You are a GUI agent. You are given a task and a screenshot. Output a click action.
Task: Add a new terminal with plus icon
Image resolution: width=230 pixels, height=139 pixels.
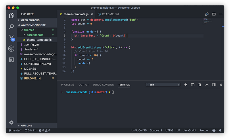pos(186,85)
